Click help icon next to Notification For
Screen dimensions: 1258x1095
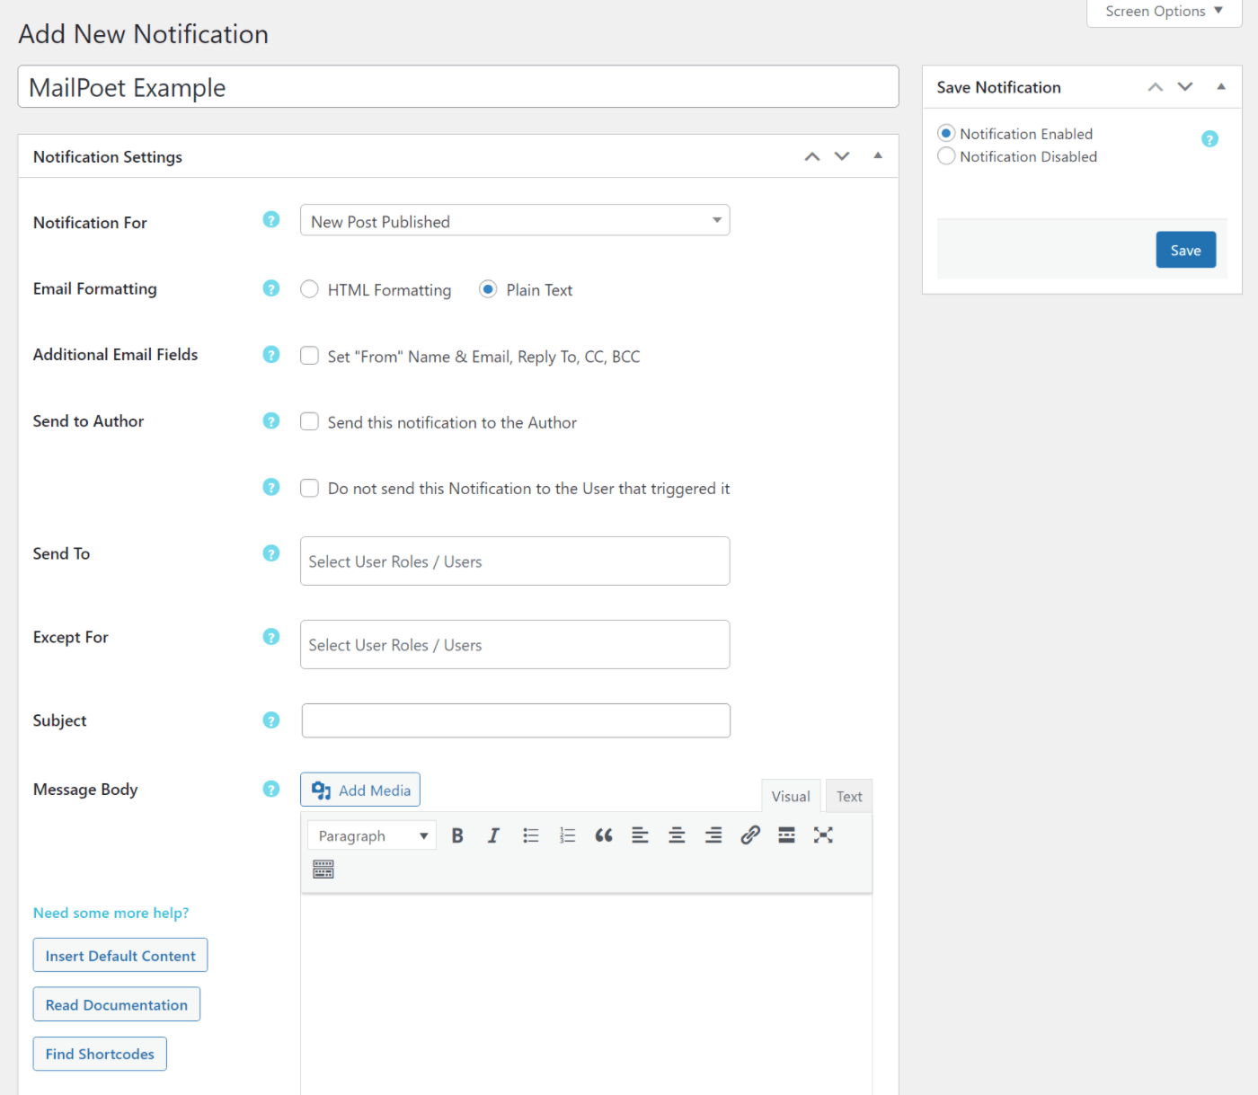(271, 220)
